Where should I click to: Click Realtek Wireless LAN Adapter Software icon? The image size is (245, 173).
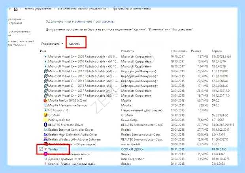coord(45,139)
